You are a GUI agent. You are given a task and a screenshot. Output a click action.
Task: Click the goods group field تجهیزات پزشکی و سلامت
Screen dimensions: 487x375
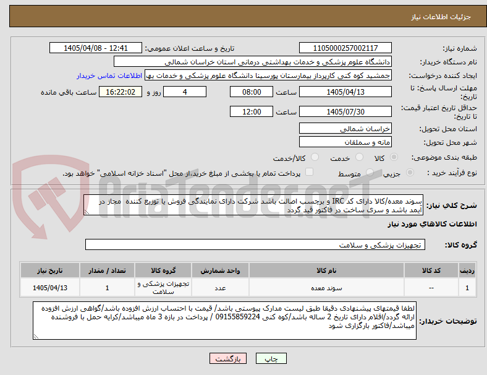(x=255, y=244)
